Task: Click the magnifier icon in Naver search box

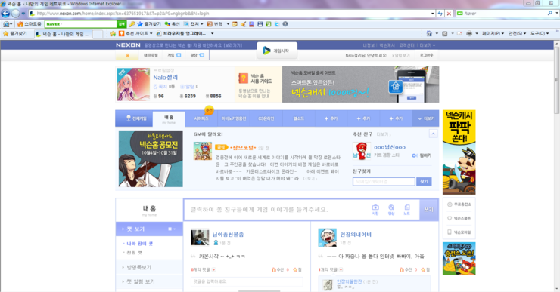Action: pos(550,13)
